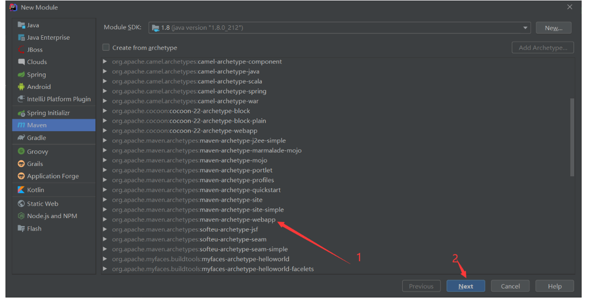Expand softeu-archetype-jsf node
Image resolution: width=599 pixels, height=301 pixels.
point(105,229)
